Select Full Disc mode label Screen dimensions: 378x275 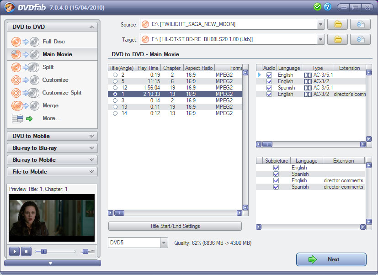click(x=53, y=42)
